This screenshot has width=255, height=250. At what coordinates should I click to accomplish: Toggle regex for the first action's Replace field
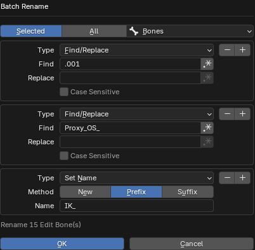[207, 78]
